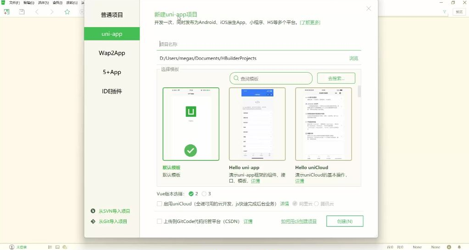The height and width of the screenshot is (250, 469).
Task: Click the magnifier icon in template search
Action: pos(236,78)
